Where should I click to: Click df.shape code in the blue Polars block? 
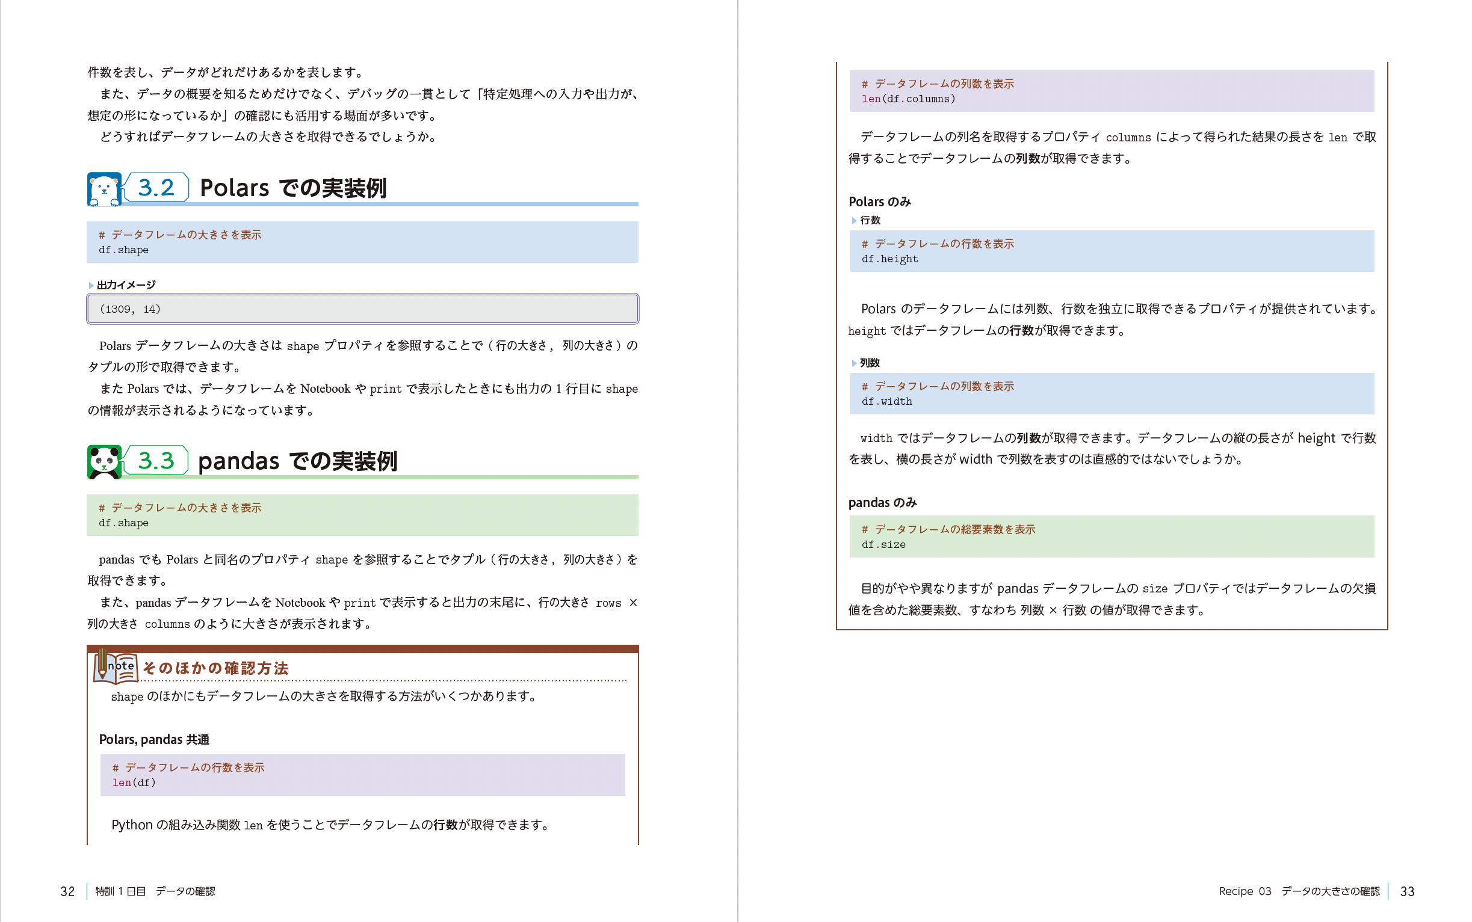click(x=124, y=250)
